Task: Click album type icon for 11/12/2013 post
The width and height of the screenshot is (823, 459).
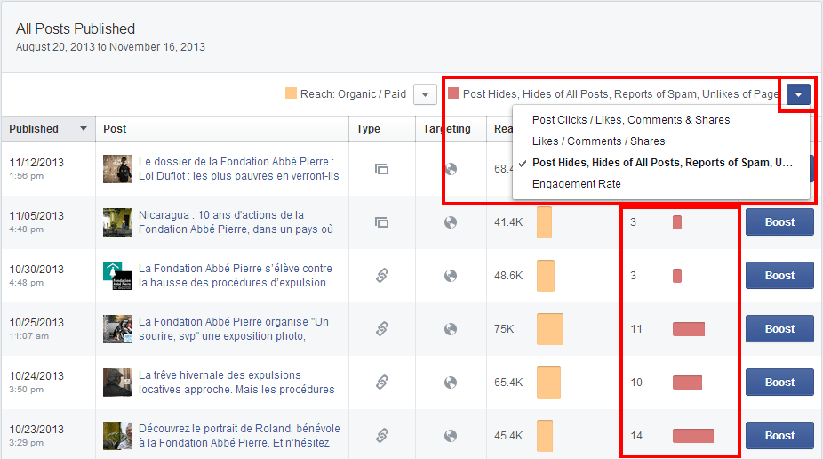Action: (x=381, y=169)
